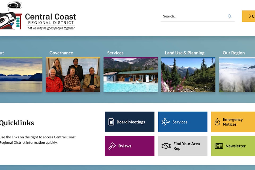Open Emergency Notices quicklink
Screen dimensions: 255x170
click(233, 122)
